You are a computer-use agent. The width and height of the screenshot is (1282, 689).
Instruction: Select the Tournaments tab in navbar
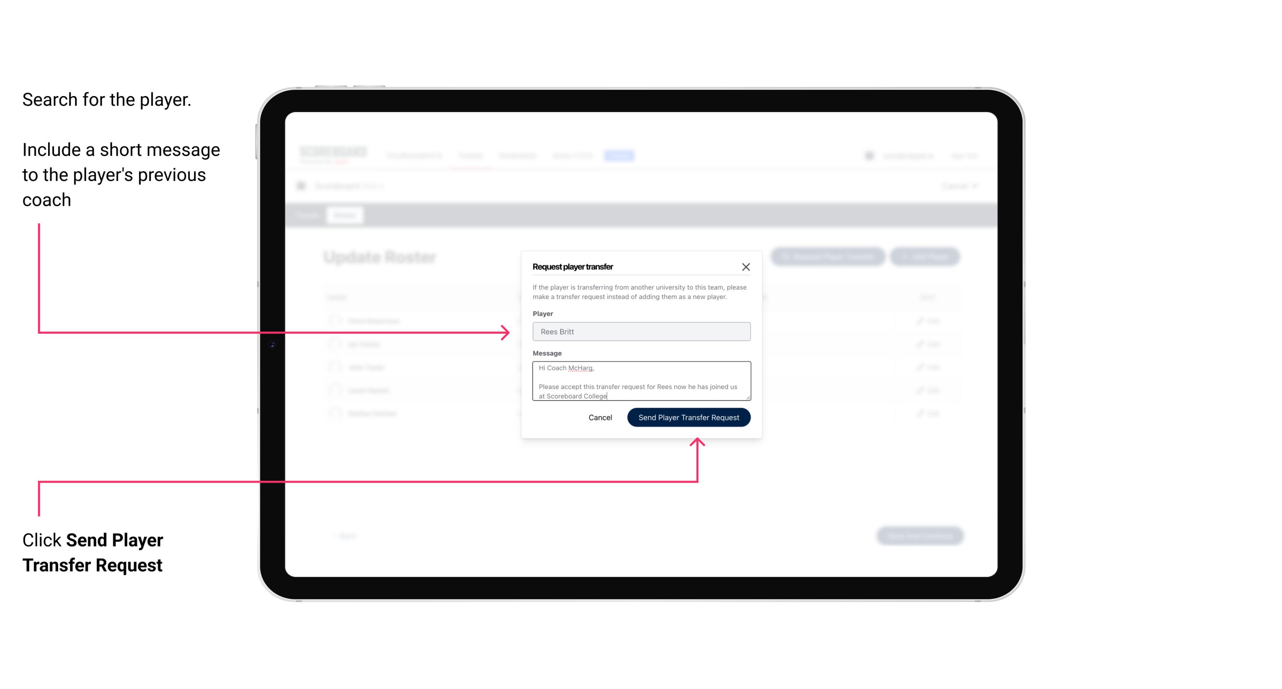pyautogui.click(x=413, y=156)
